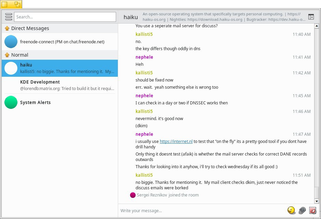Click scrollbar down arrow in chat
321x219 pixels.
tap(317, 201)
